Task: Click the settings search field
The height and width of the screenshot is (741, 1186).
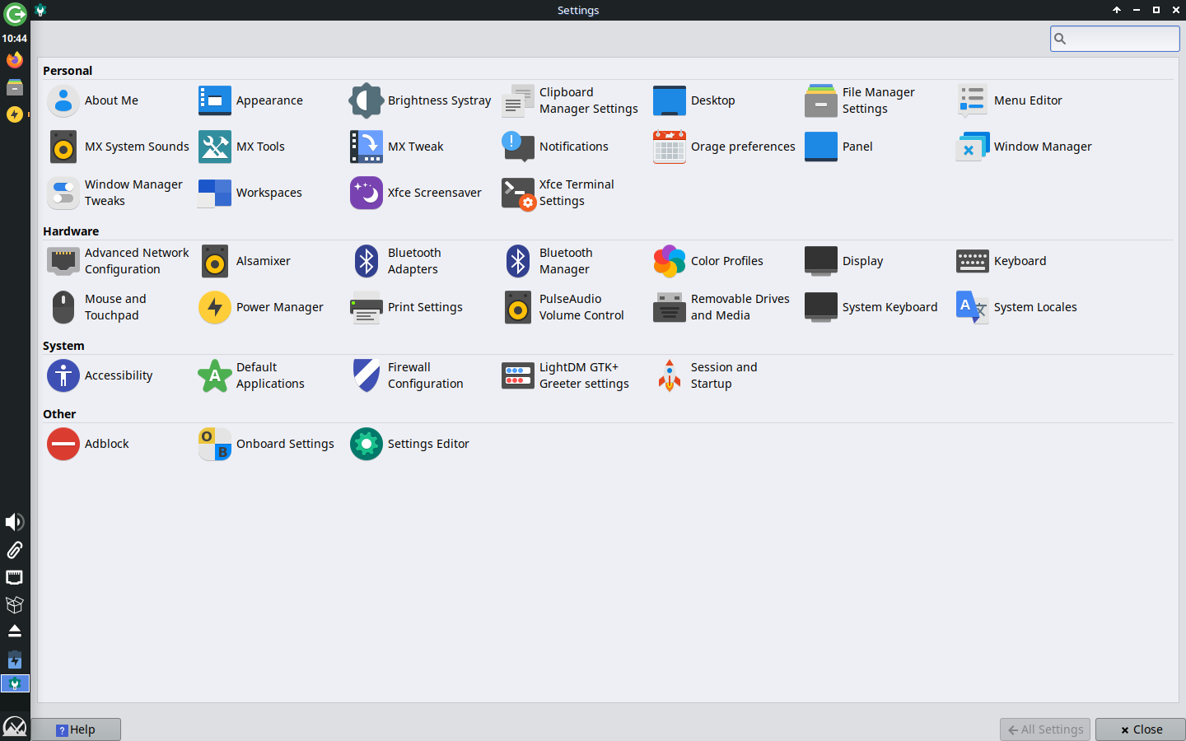Action: click(x=1115, y=39)
